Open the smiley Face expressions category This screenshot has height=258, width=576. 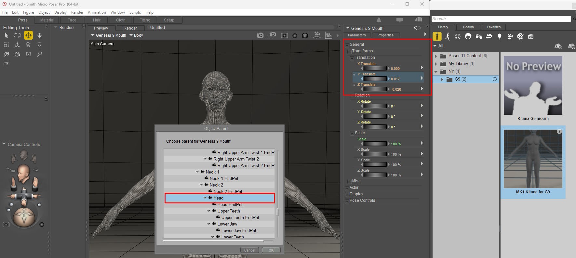pos(458,36)
